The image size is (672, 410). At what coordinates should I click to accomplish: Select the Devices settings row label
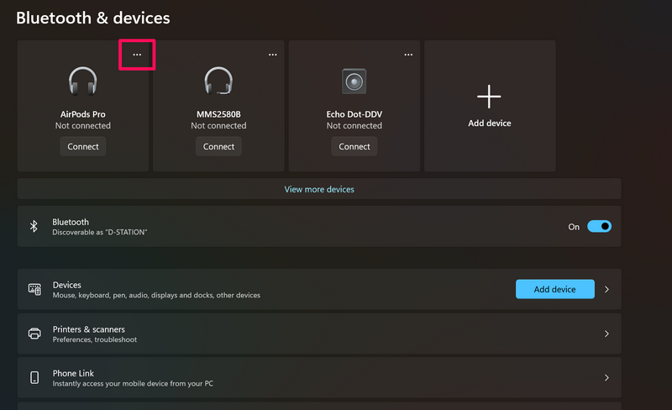click(67, 286)
